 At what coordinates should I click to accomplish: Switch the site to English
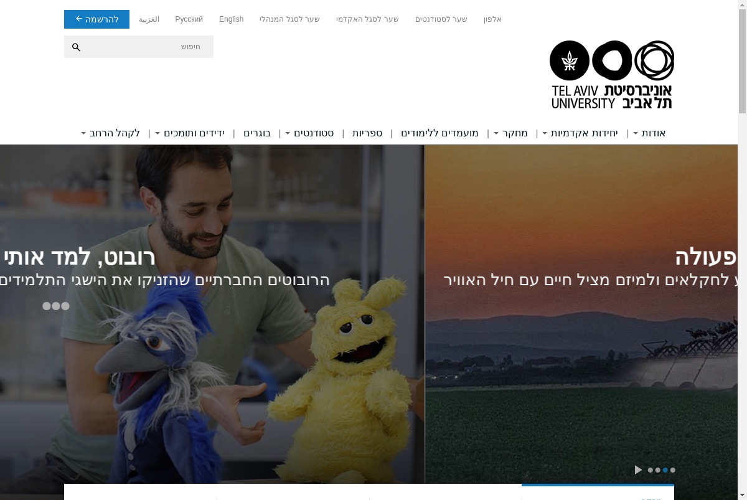point(232,19)
